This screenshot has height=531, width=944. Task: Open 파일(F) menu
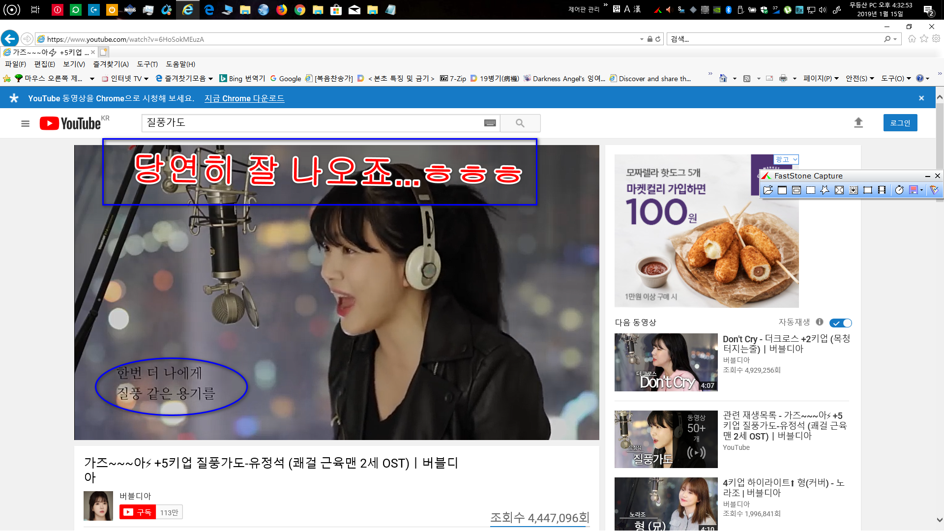coord(15,64)
